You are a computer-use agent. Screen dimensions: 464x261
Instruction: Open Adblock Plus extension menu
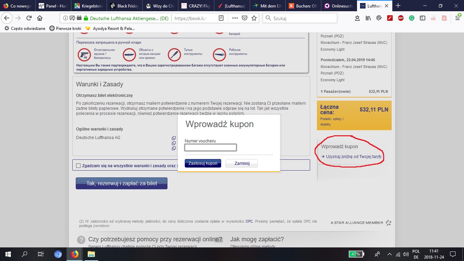(401, 18)
